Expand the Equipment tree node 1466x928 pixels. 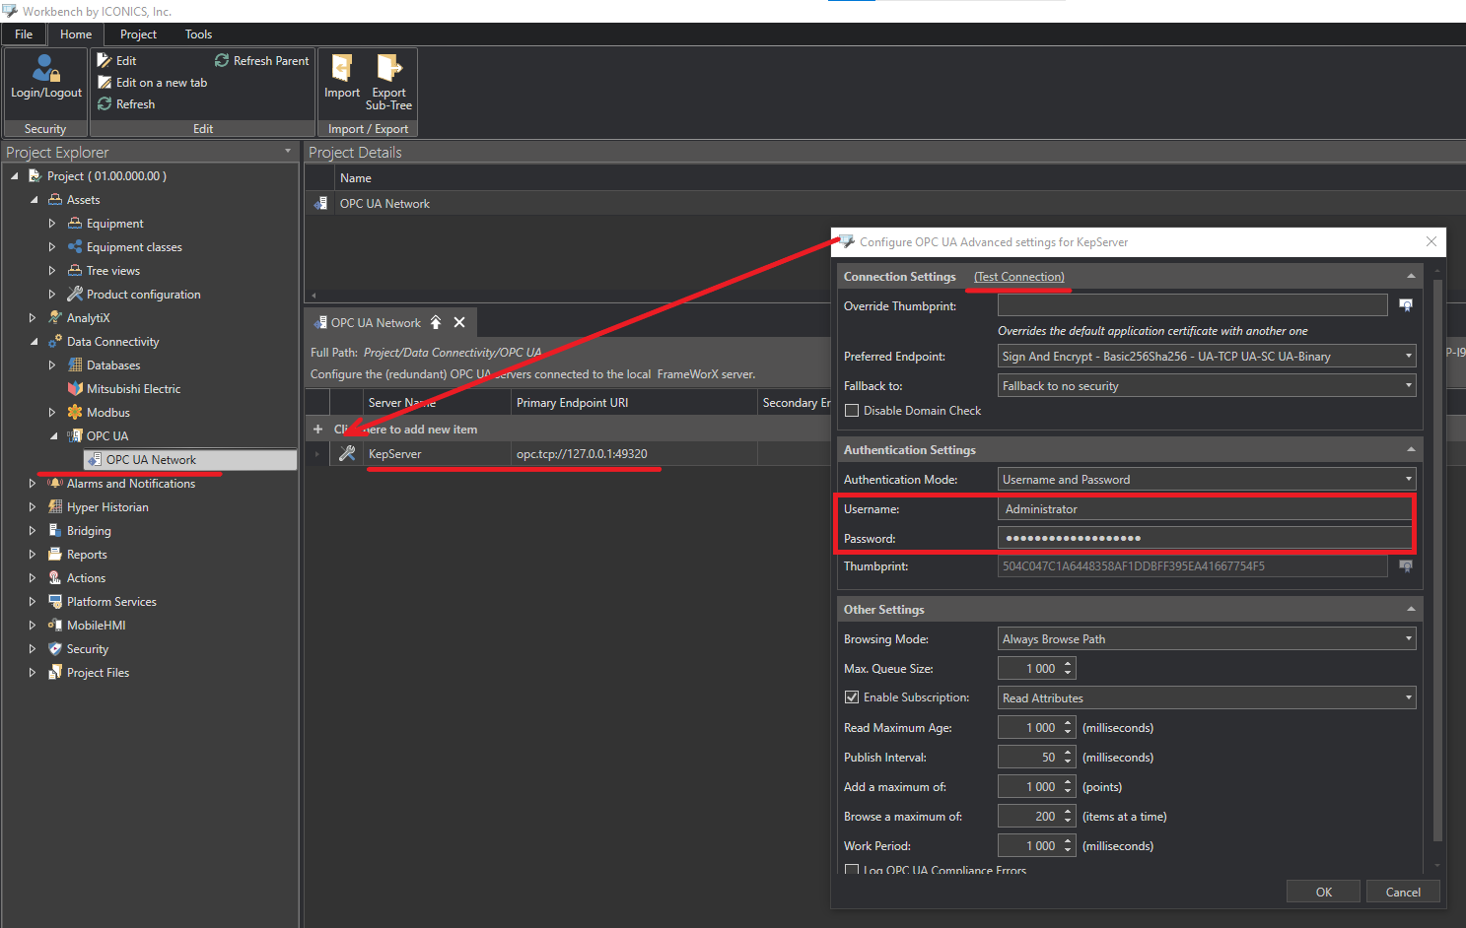pos(52,224)
